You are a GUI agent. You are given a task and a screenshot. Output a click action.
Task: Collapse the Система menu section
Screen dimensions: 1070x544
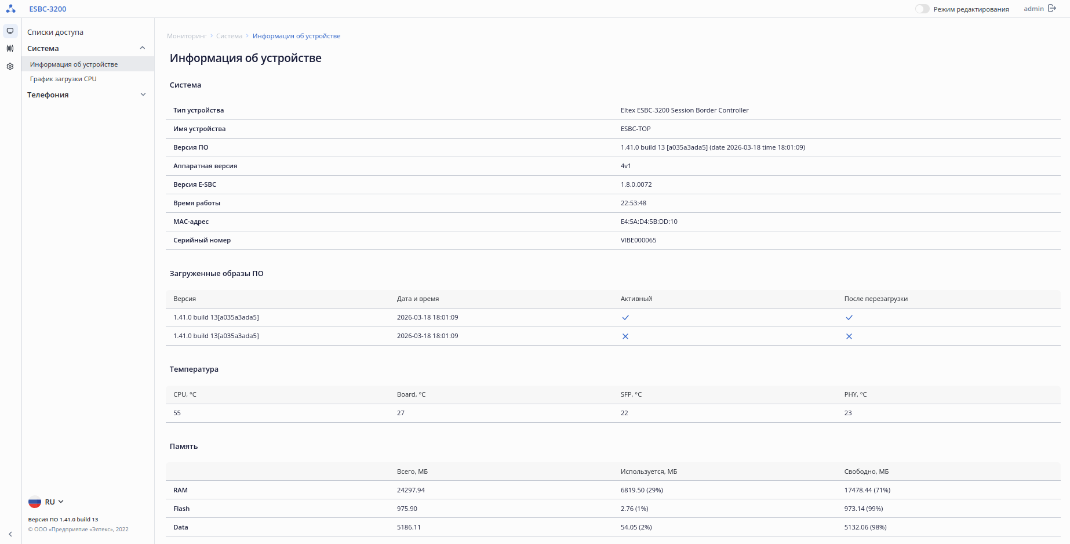(143, 48)
